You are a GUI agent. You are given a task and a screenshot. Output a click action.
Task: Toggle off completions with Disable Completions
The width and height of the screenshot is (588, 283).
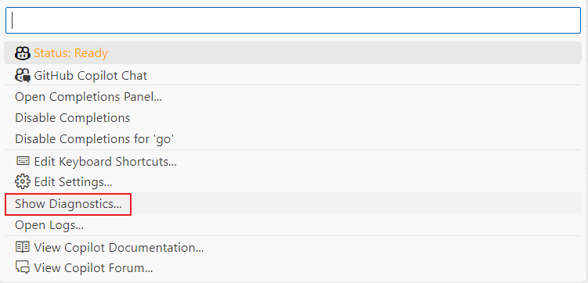tap(72, 118)
